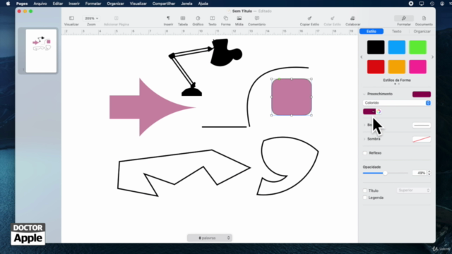Switch to the Organizar inspector tab
This screenshot has width=452, height=254.
tap(422, 31)
